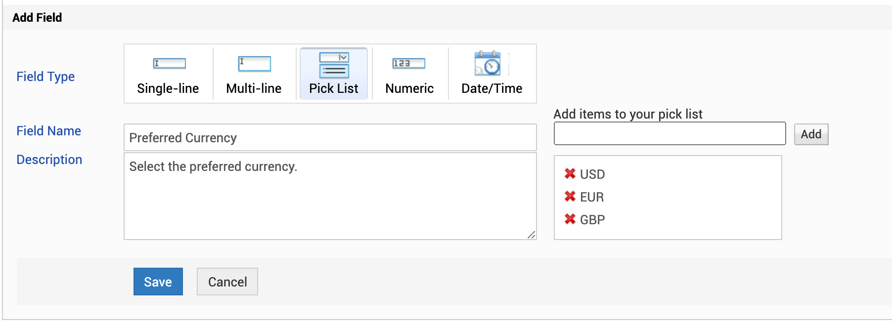
Task: Cancel adding the field
Action: click(x=227, y=282)
